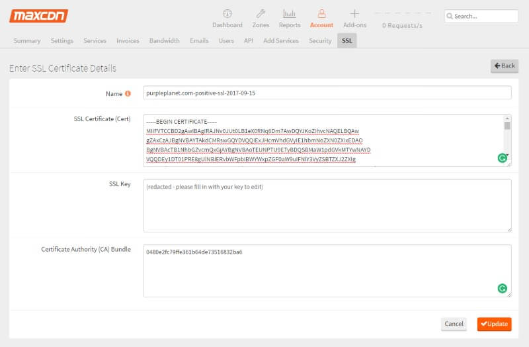Select the Add Services tab
The height and width of the screenshot is (347, 529).
(x=280, y=40)
